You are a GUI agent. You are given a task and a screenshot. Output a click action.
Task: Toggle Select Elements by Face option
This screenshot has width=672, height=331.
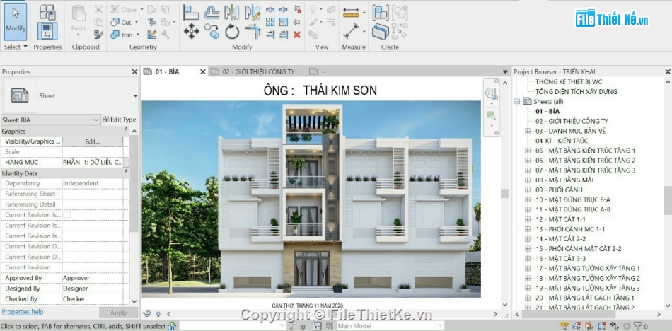tap(603, 326)
